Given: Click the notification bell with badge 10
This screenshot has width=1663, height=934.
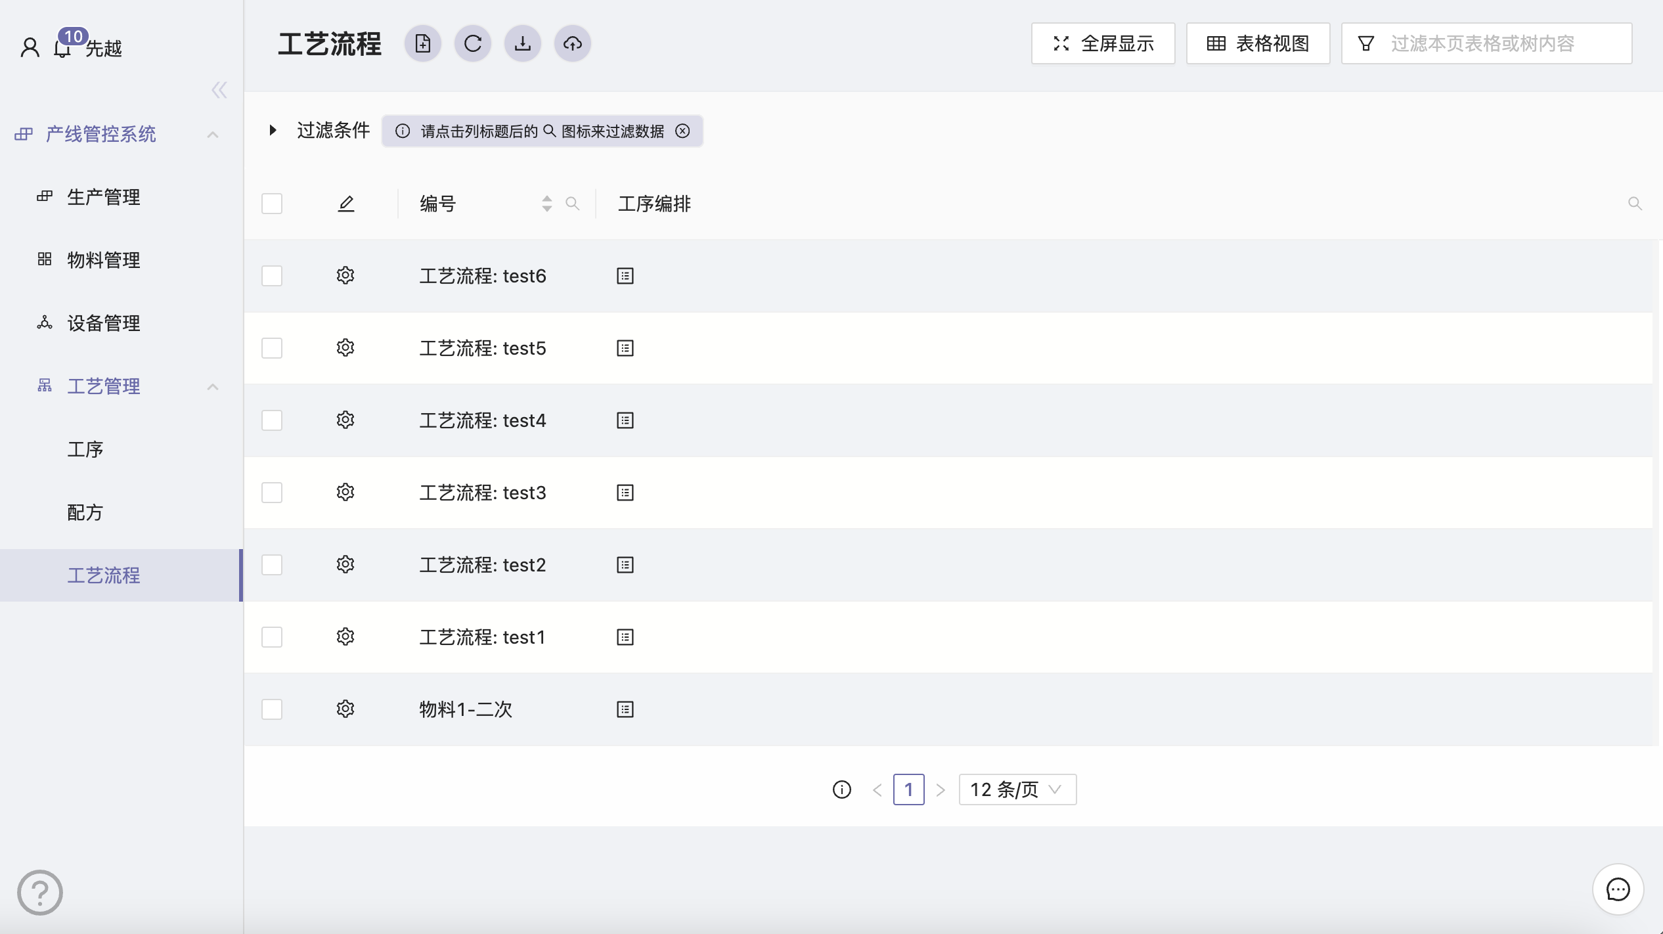Looking at the screenshot, I should (x=62, y=48).
